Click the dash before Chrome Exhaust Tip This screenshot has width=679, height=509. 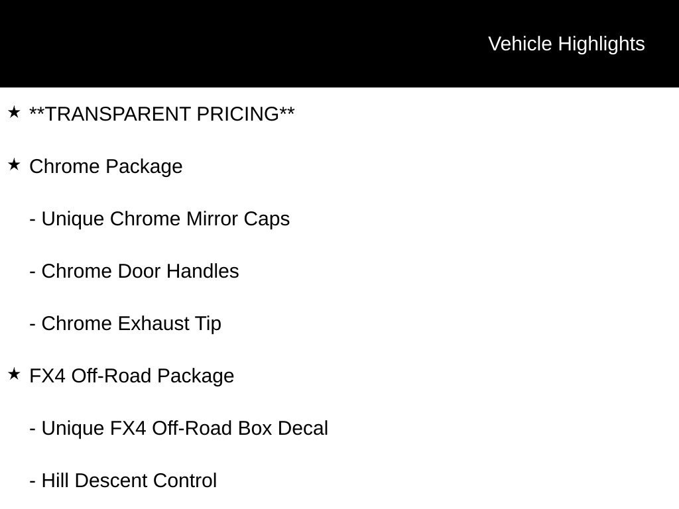point(32,325)
